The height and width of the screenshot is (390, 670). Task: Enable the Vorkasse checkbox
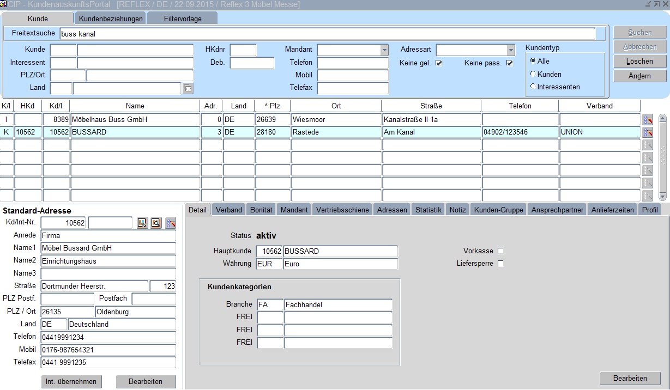(x=501, y=251)
